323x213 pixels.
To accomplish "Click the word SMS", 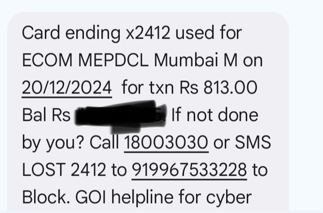I will pyautogui.click(x=253, y=142).
